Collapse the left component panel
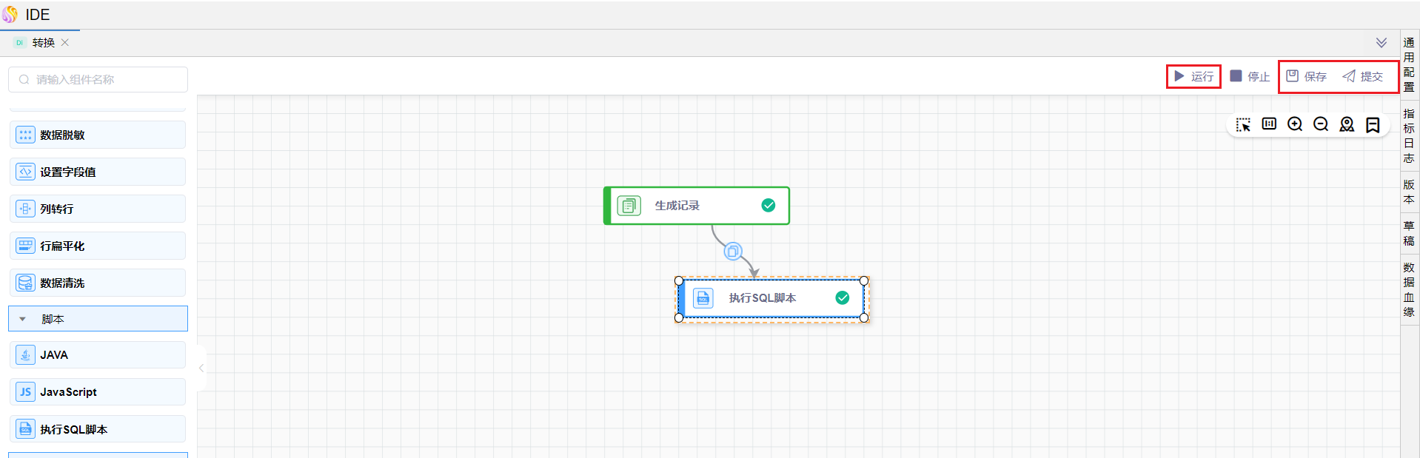Screen dimensions: 1420x458 click(201, 368)
